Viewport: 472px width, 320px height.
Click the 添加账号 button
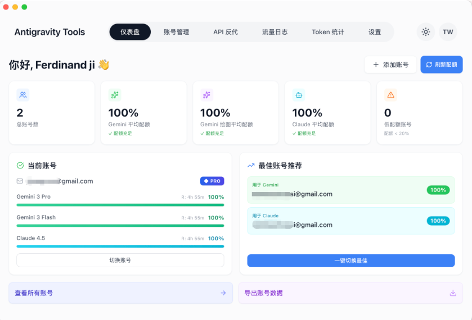(390, 65)
